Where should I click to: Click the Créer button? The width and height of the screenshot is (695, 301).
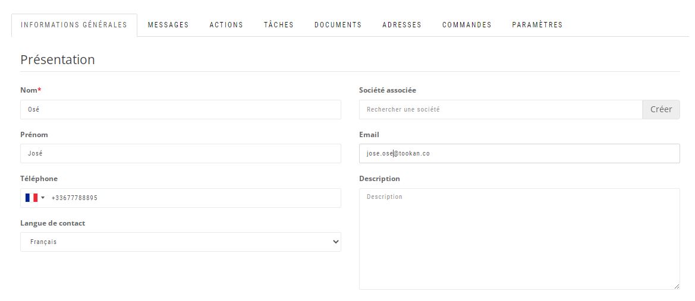tap(661, 109)
